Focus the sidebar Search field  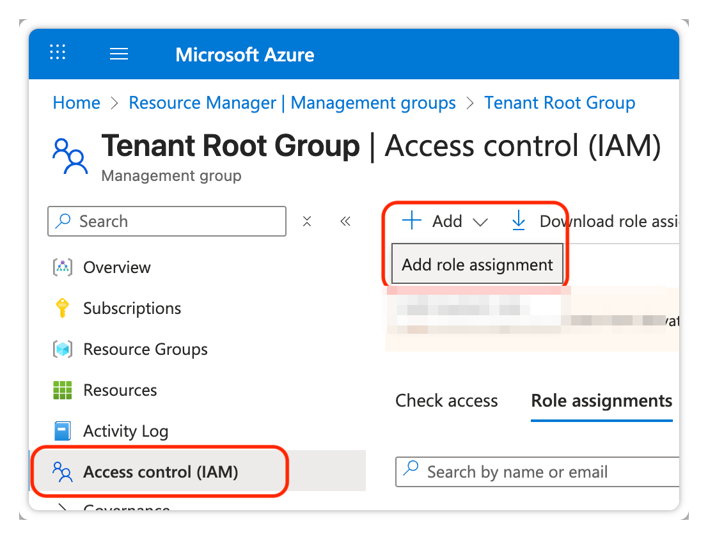pyautogui.click(x=167, y=221)
